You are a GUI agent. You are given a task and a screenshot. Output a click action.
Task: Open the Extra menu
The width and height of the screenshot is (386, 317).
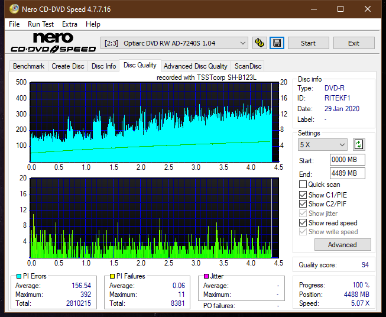70,24
